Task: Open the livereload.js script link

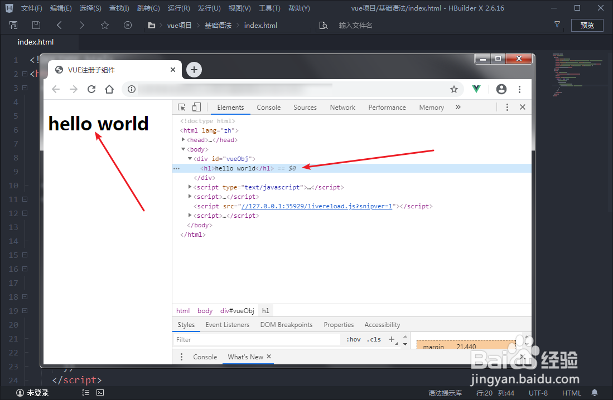Action: pyautogui.click(x=317, y=206)
